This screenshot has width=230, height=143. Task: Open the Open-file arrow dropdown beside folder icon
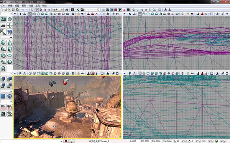coord(10,10)
